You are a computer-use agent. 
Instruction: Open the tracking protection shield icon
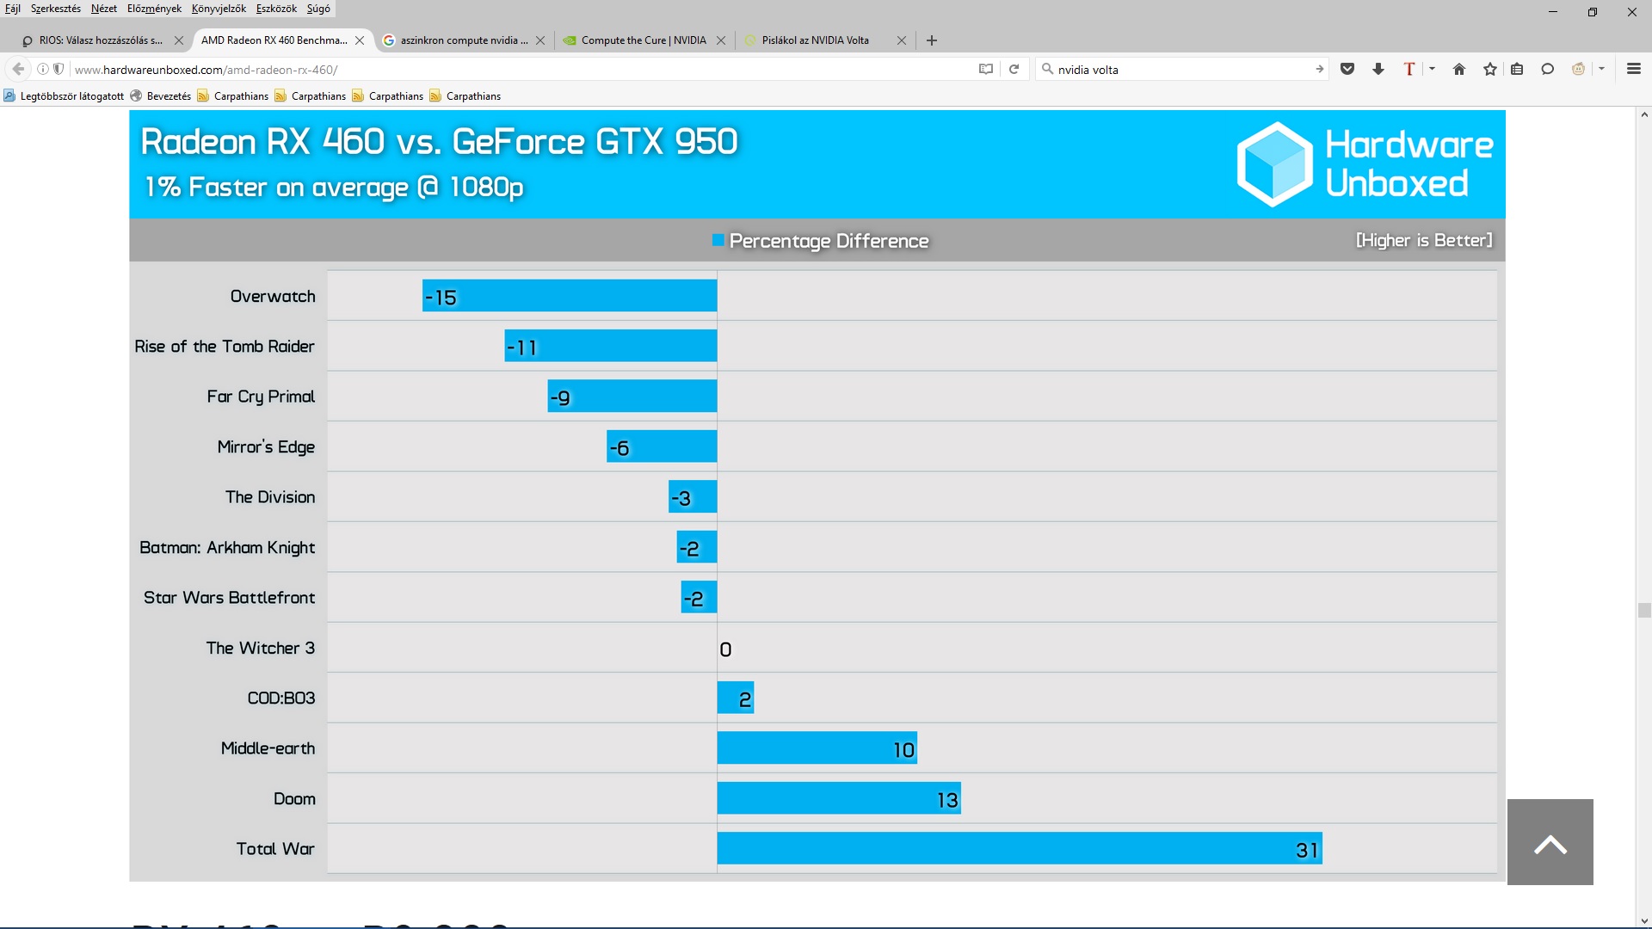(59, 69)
